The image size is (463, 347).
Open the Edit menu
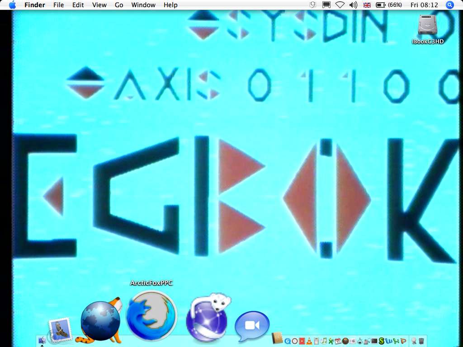click(x=78, y=5)
